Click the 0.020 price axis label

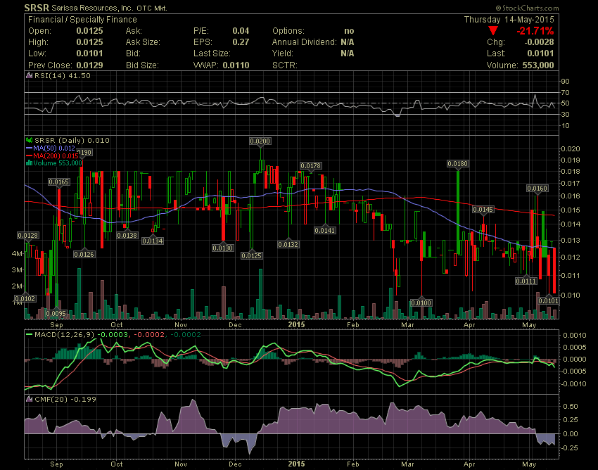[x=570, y=148]
